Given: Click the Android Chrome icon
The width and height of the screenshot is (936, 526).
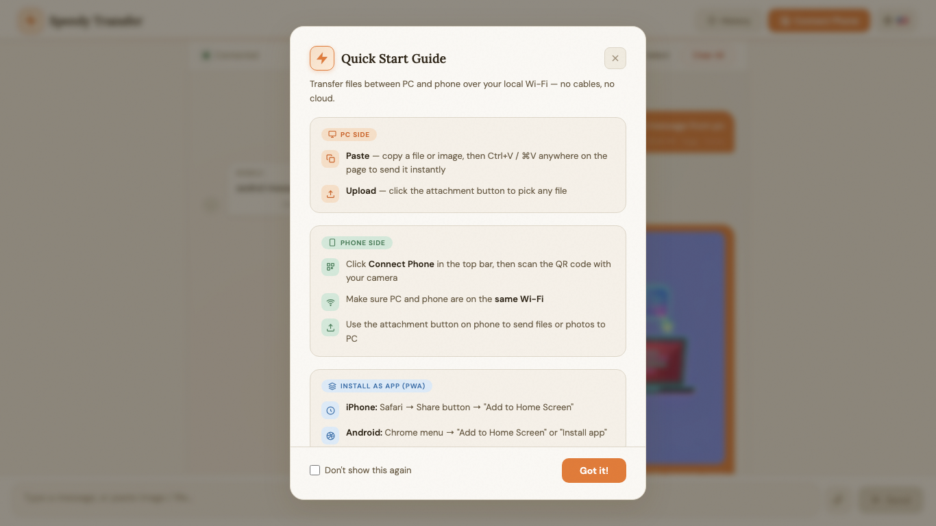Looking at the screenshot, I should coord(330,436).
